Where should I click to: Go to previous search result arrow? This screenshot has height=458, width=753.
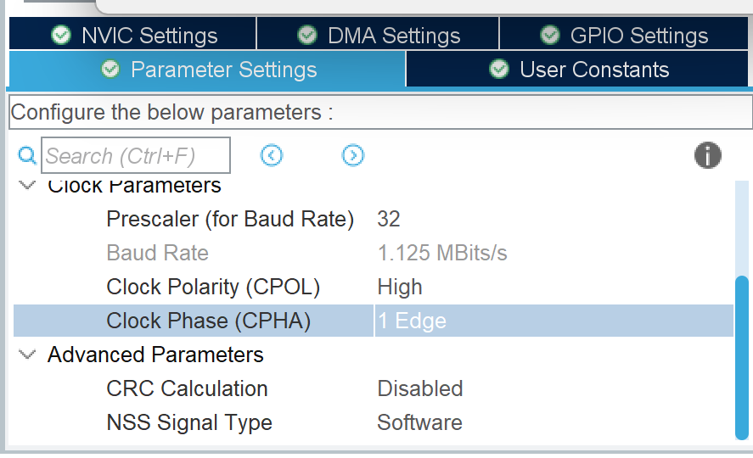click(272, 155)
